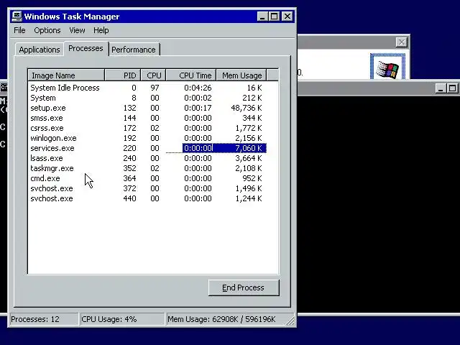Sort by PID column header
The image size is (460, 345).
click(123, 75)
